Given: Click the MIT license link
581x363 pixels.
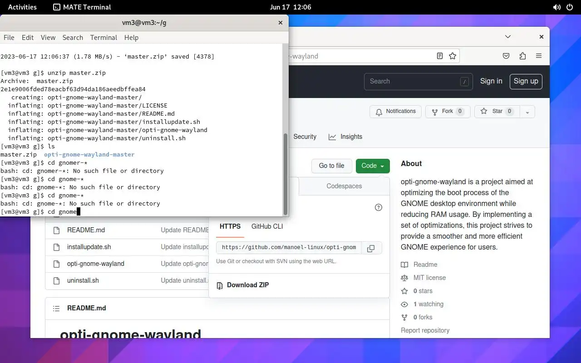Looking at the screenshot, I should (423, 278).
